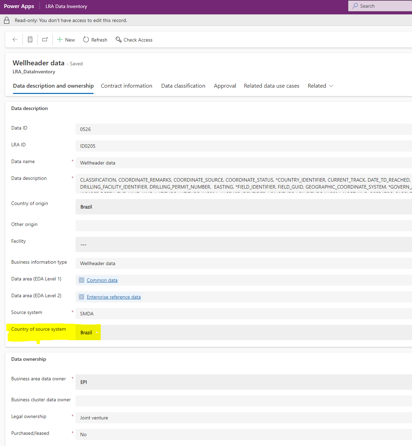The width and height of the screenshot is (412, 446).
Task: Expand the Related tab dropdown
Action: (x=331, y=86)
